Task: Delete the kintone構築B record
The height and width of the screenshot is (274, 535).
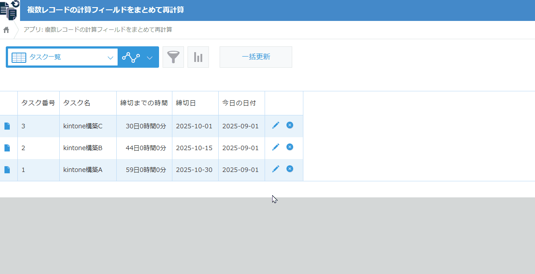Action: coord(290,147)
